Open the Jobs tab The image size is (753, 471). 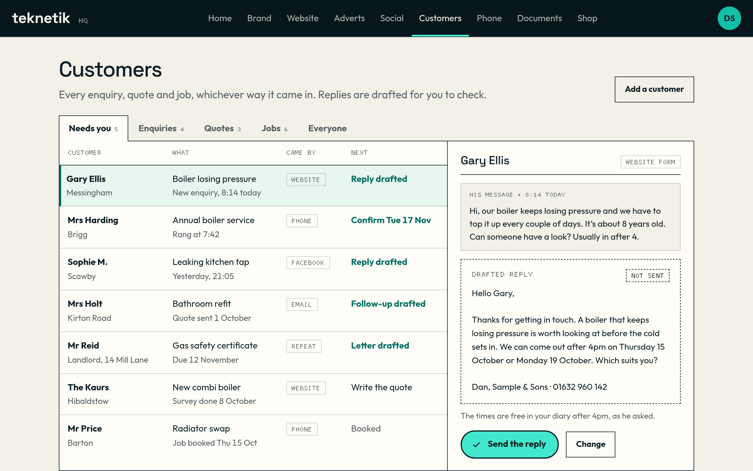click(274, 128)
